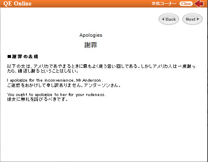Click the ■謝罪の表現 section heading
The width and height of the screenshot is (208, 162).
click(x=23, y=57)
